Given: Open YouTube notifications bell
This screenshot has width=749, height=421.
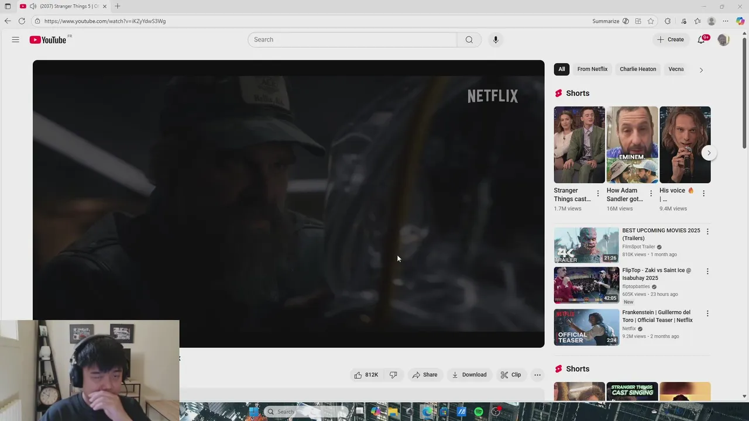Looking at the screenshot, I should pyautogui.click(x=701, y=40).
